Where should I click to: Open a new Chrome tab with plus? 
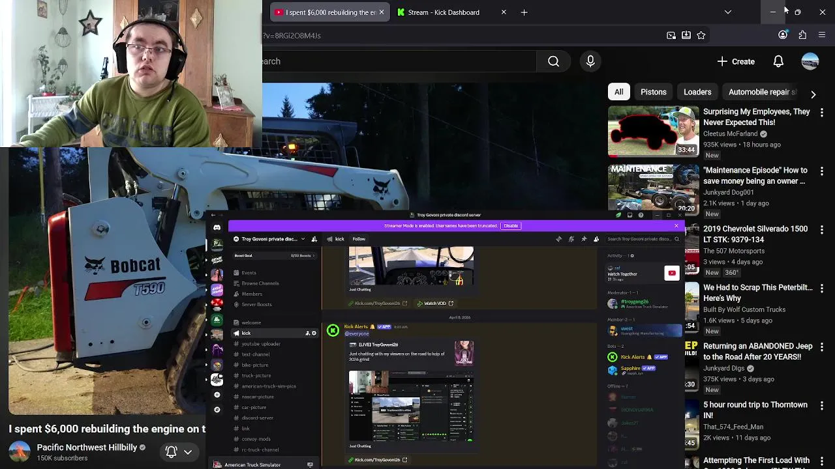click(x=524, y=12)
